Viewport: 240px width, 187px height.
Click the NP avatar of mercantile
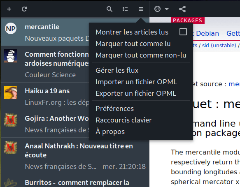pos(11,29)
